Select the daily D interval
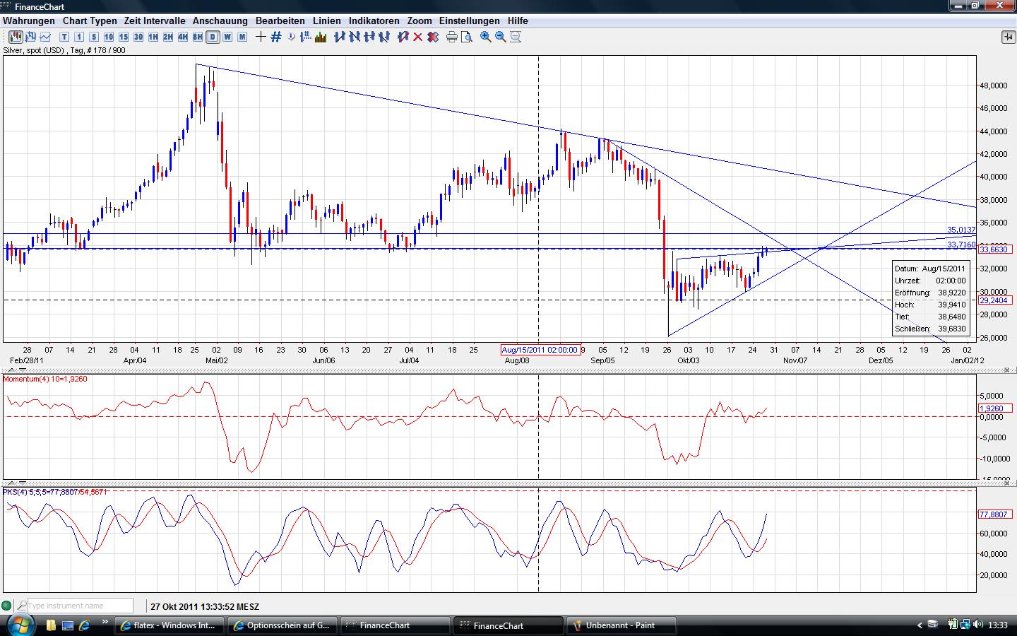 pyautogui.click(x=213, y=37)
